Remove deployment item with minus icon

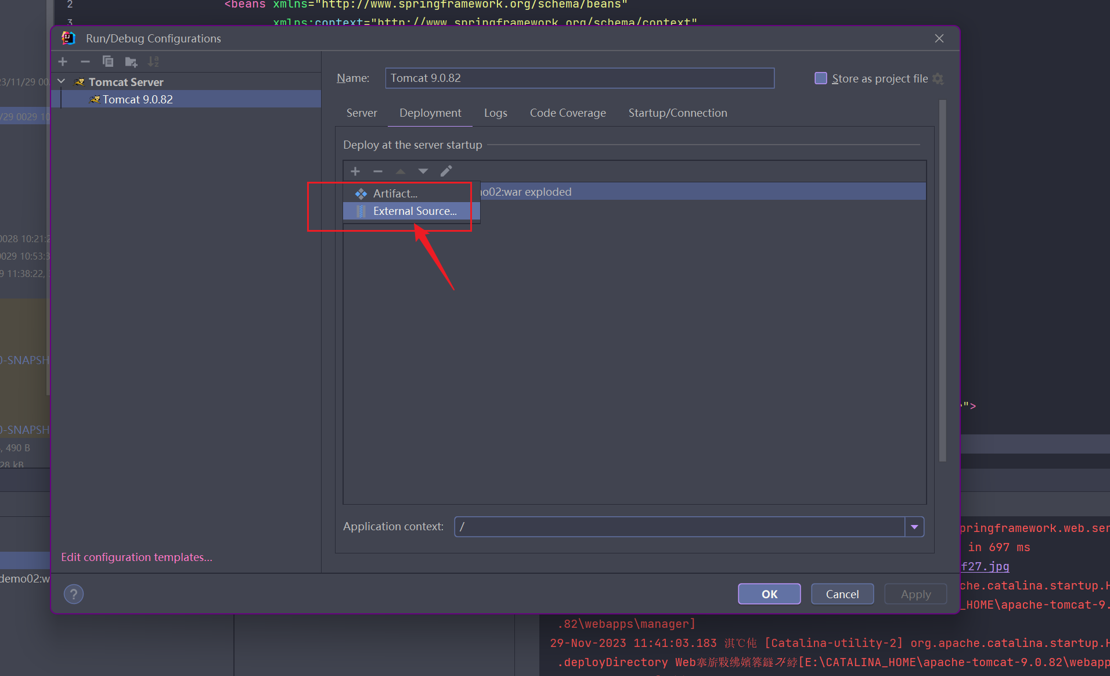point(378,171)
